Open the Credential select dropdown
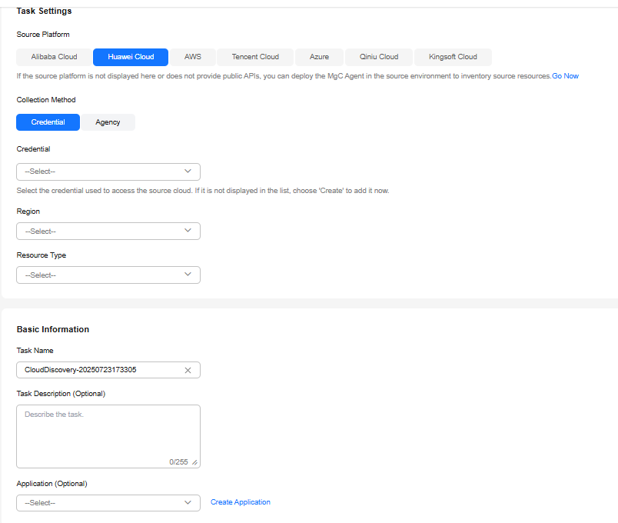 pyautogui.click(x=108, y=172)
